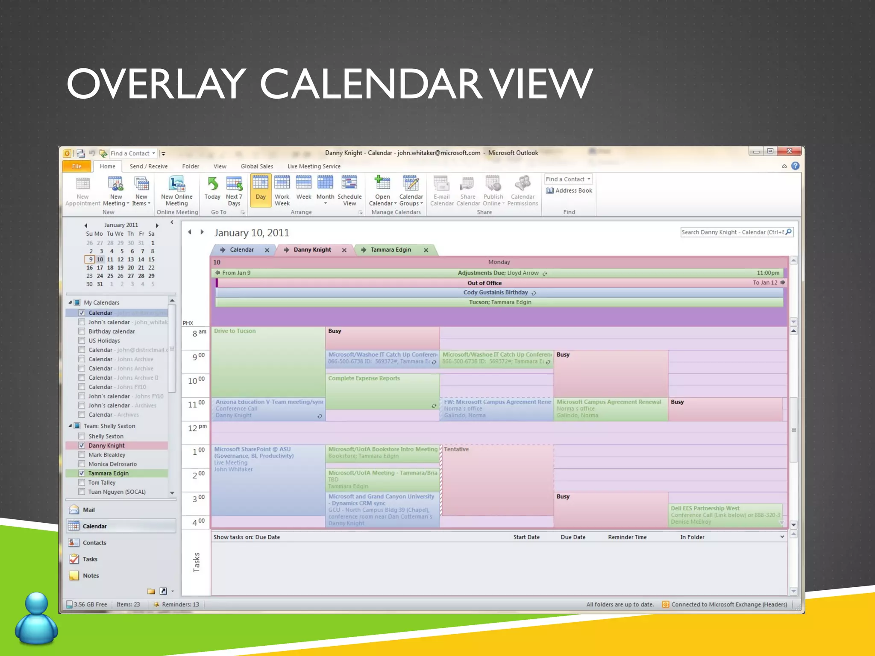The image size is (875, 656).
Task: Open the Address Book
Action: pyautogui.click(x=569, y=190)
